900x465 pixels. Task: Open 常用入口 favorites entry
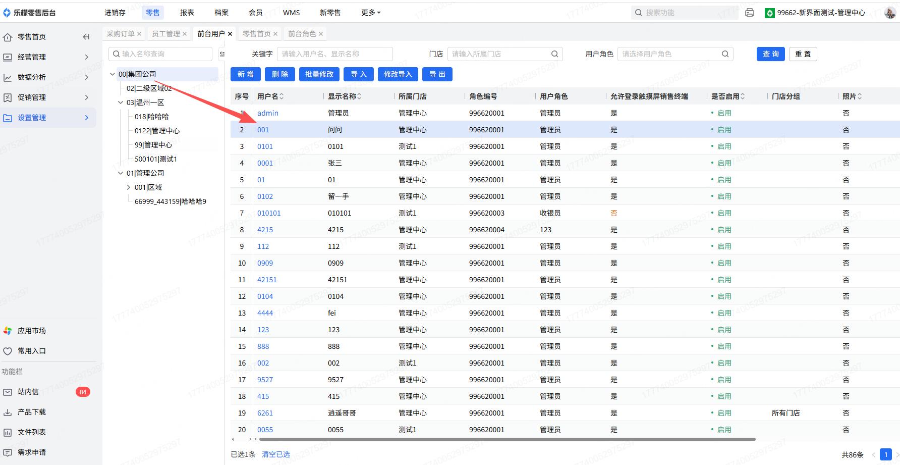(x=31, y=351)
